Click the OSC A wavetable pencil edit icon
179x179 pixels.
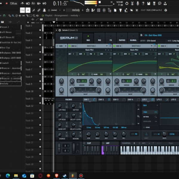[x=110, y=58]
